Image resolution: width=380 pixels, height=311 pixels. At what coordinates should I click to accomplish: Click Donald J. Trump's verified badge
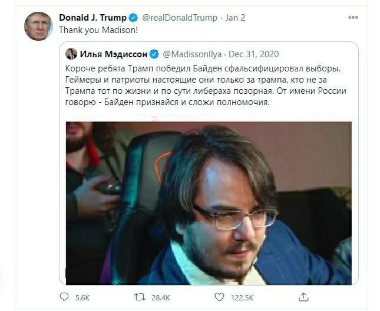[133, 18]
